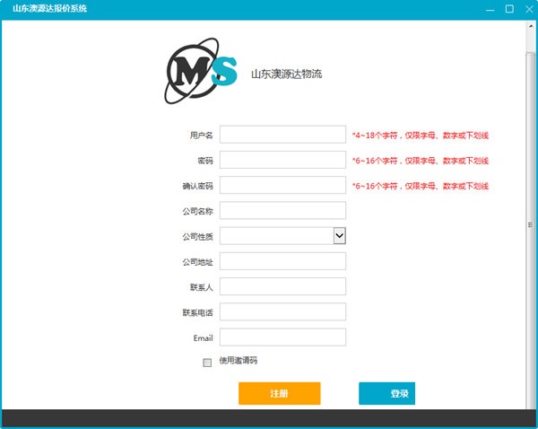Maximize the 山东澳源达报价系统 window
This screenshot has width=538, height=429.
[509, 9]
